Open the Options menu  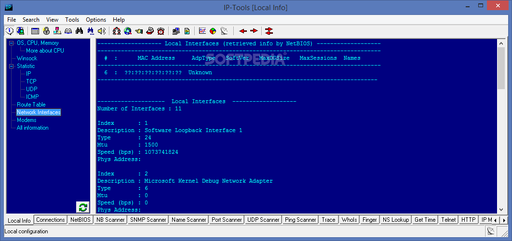coord(96,20)
